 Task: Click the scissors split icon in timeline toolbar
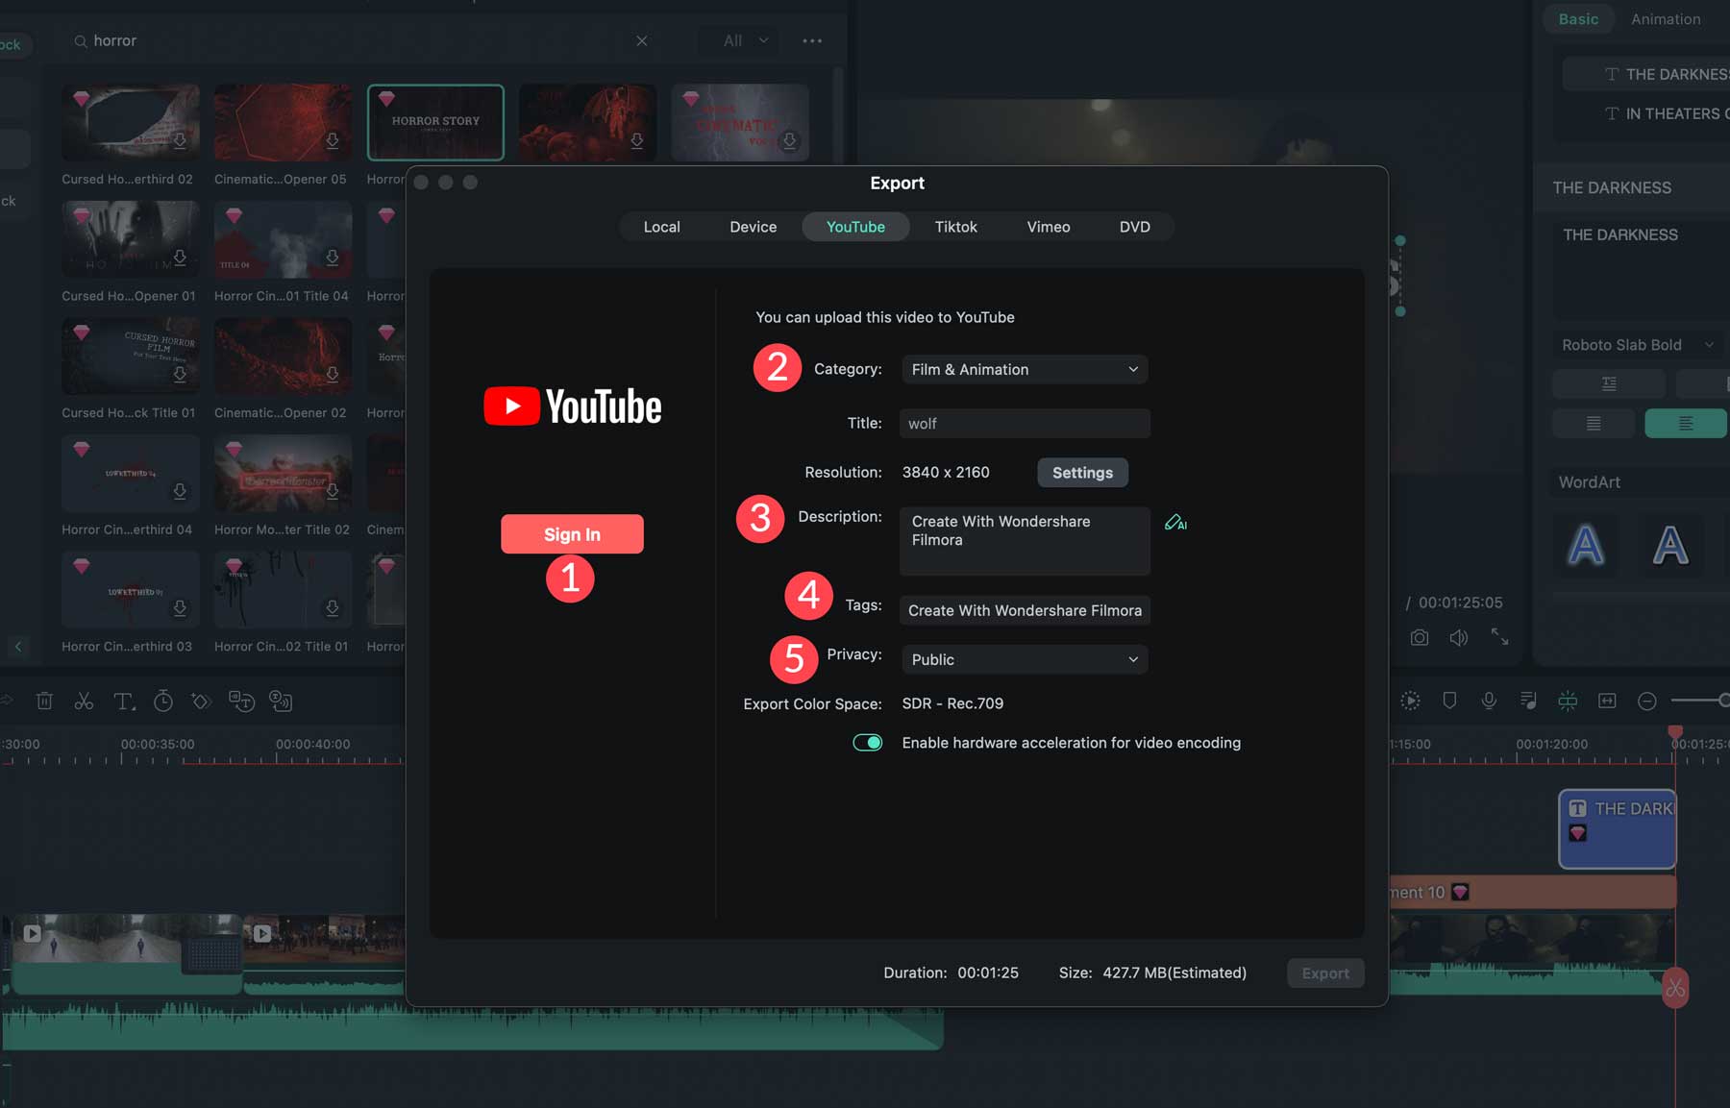click(x=84, y=702)
